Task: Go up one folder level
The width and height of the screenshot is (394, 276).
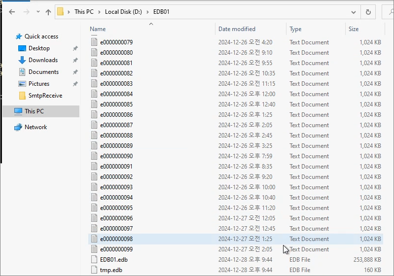Action: coord(48,12)
